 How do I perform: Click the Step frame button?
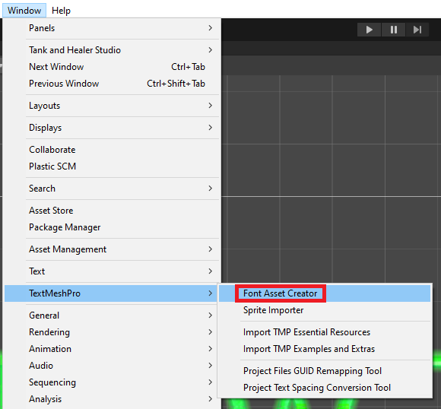[x=417, y=30]
